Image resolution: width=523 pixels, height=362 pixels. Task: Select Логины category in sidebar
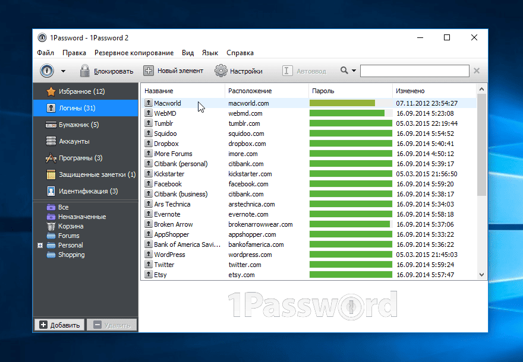click(86, 108)
